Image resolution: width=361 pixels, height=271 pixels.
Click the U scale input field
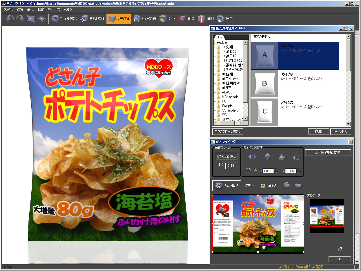tap(268, 171)
